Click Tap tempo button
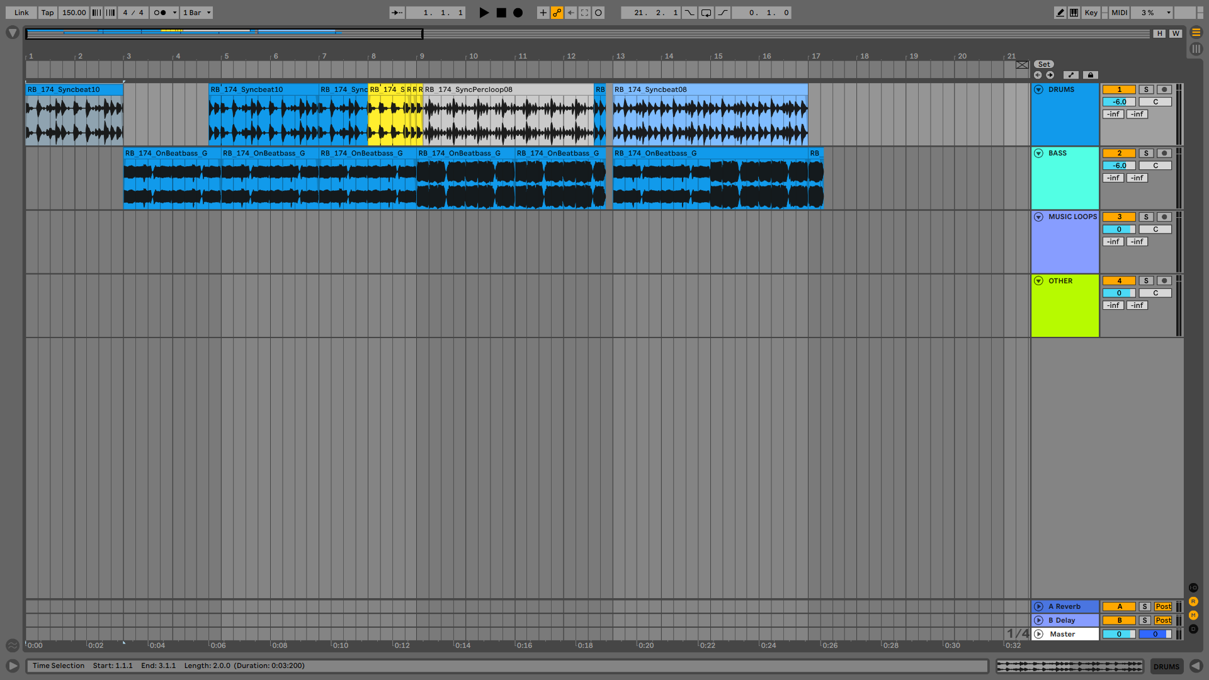The height and width of the screenshot is (680, 1209). pyautogui.click(x=47, y=13)
